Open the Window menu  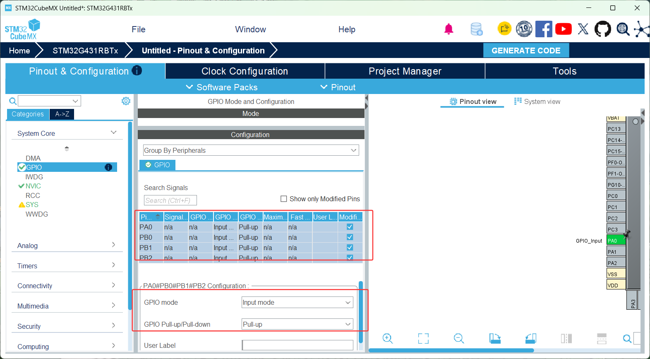250,29
